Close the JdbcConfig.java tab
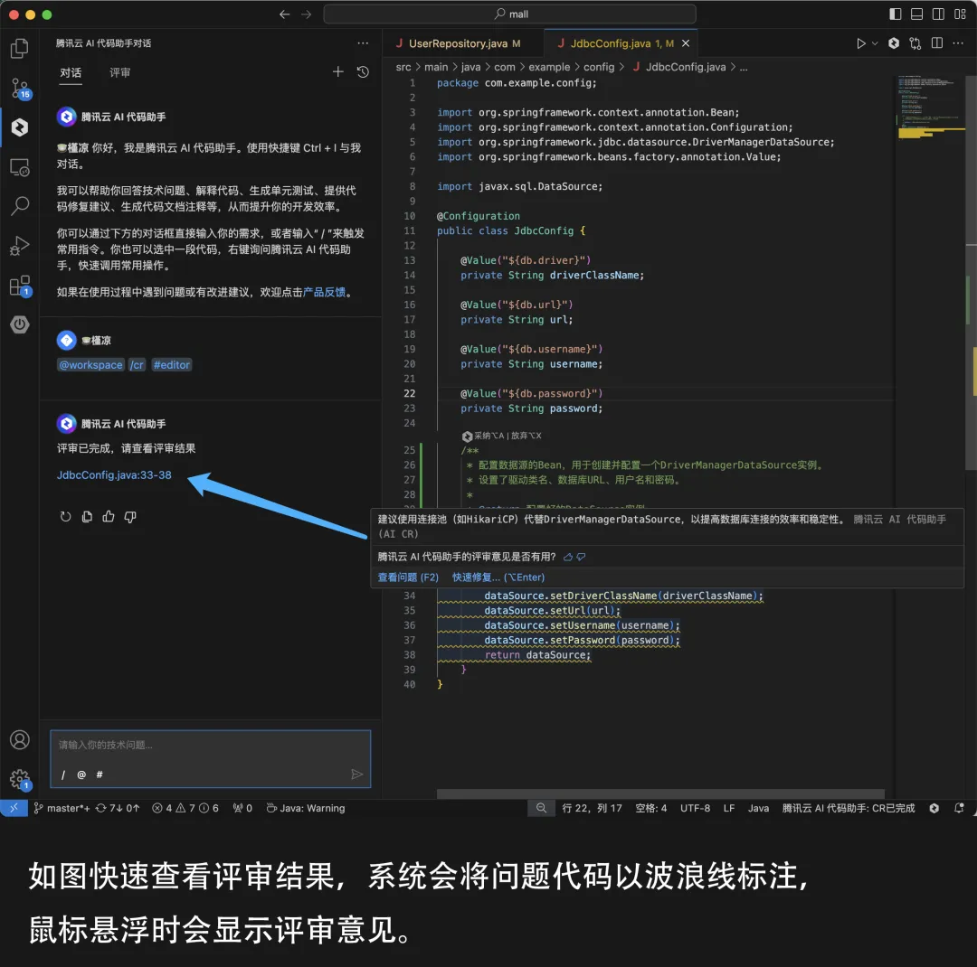The height and width of the screenshot is (967, 977). tap(686, 43)
